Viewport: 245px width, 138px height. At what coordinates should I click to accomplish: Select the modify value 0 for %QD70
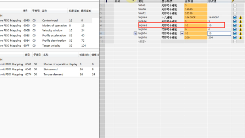[x=209, y=29]
